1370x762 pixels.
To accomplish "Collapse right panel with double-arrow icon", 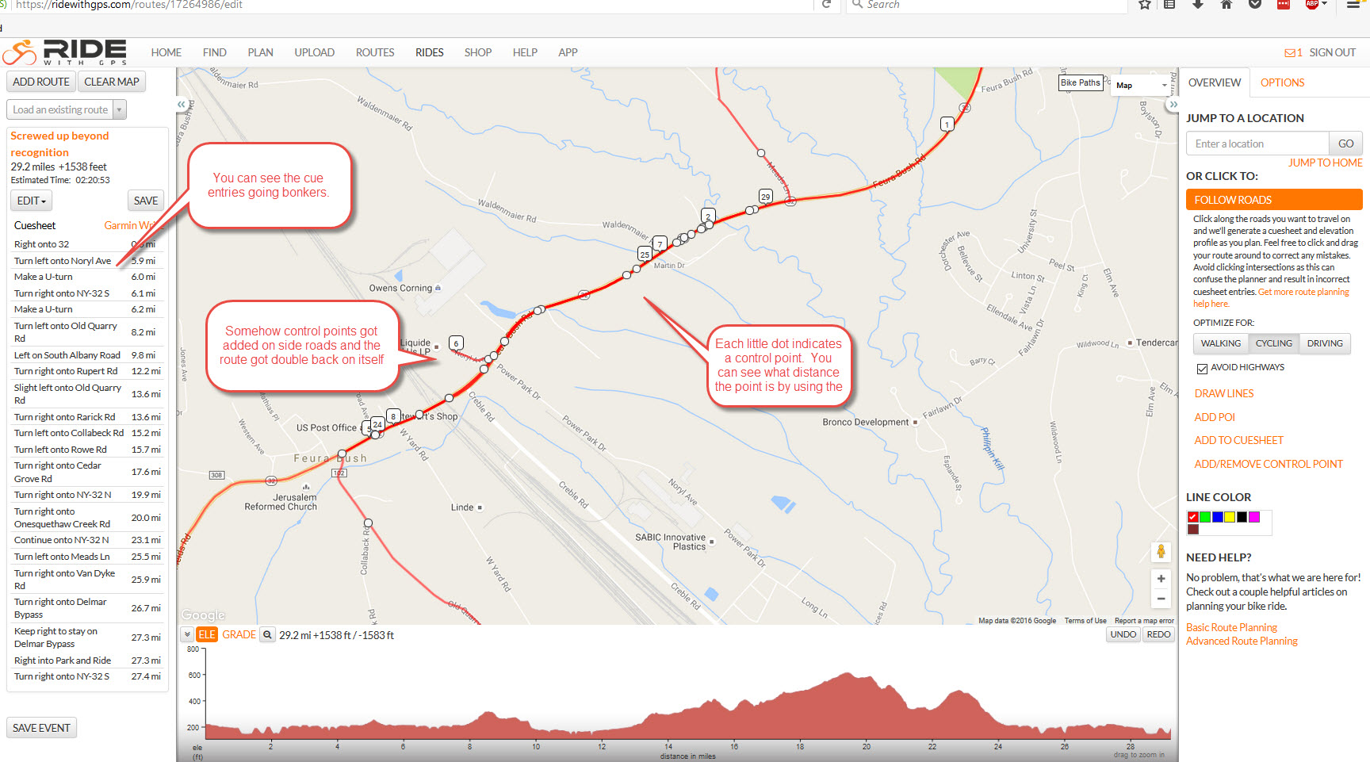I will 1173,104.
